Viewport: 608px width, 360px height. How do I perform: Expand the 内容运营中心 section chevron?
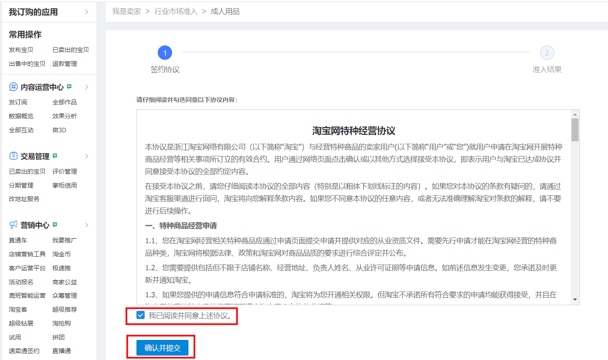click(86, 87)
